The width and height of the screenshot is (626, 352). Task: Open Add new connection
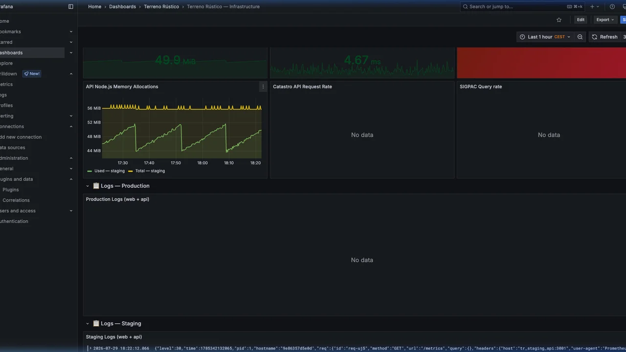(x=21, y=137)
